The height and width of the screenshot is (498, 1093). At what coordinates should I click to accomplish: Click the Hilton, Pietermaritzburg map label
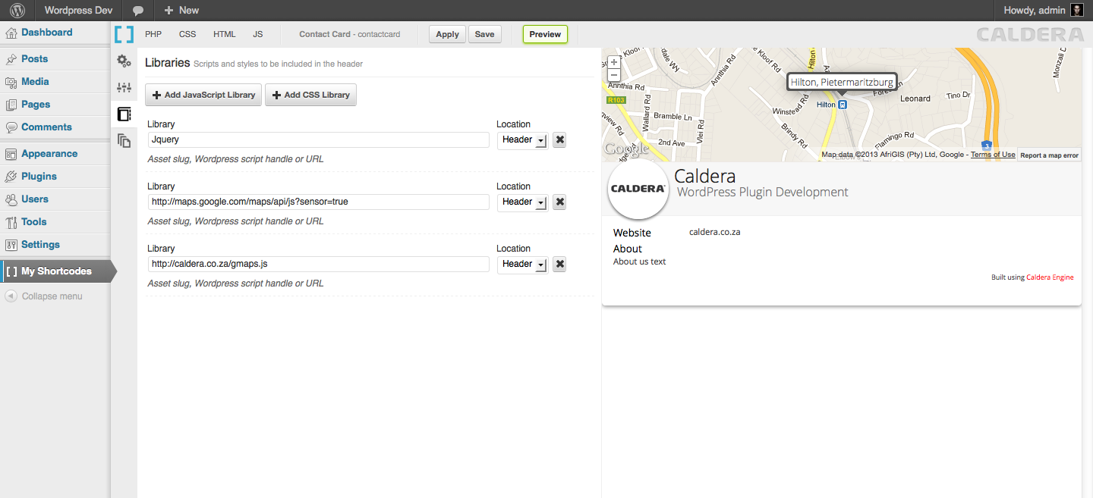click(x=842, y=82)
